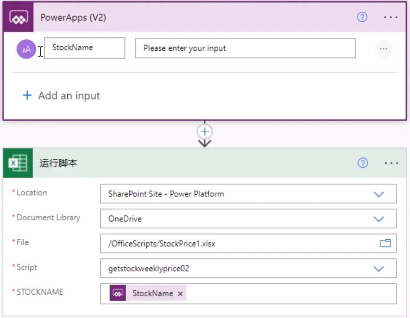
Task: Edit the StockName input name field
Action: tap(85, 48)
